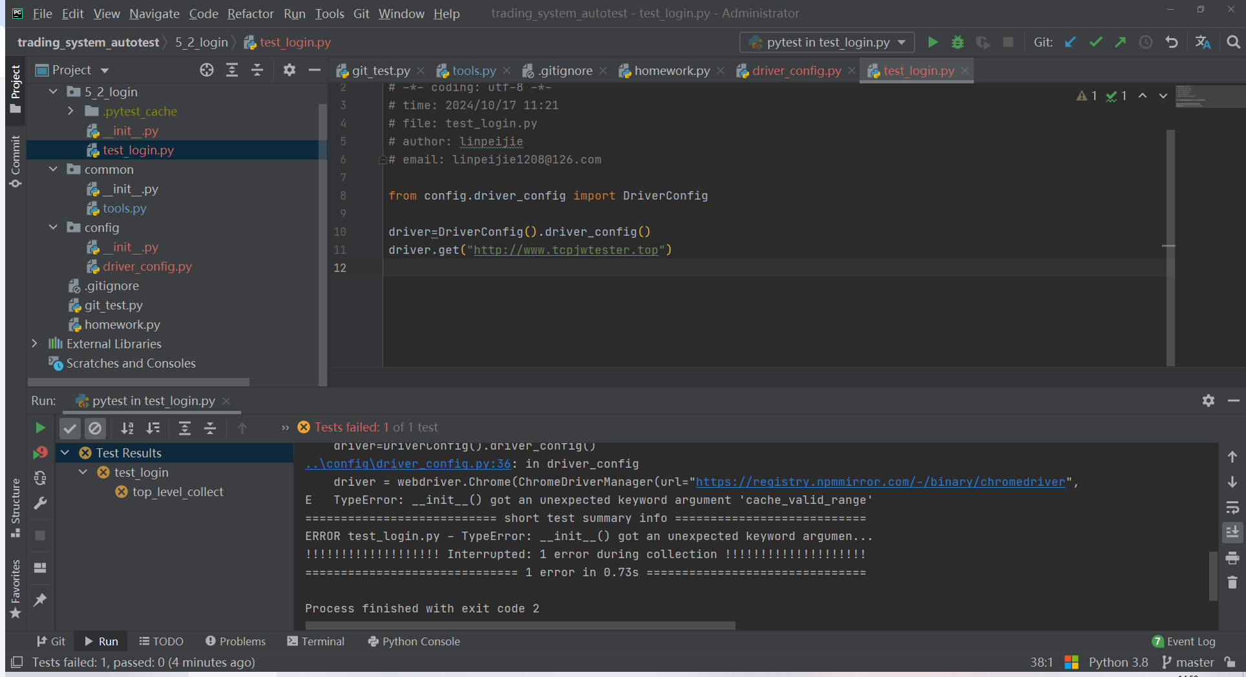Image resolution: width=1246 pixels, height=677 pixels.
Task: Toggle soft-wrap in run console
Action: 1232,507
